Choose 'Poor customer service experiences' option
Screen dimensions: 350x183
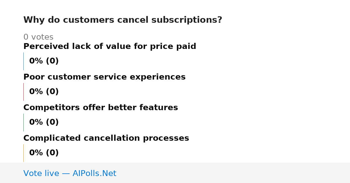tap(104, 77)
